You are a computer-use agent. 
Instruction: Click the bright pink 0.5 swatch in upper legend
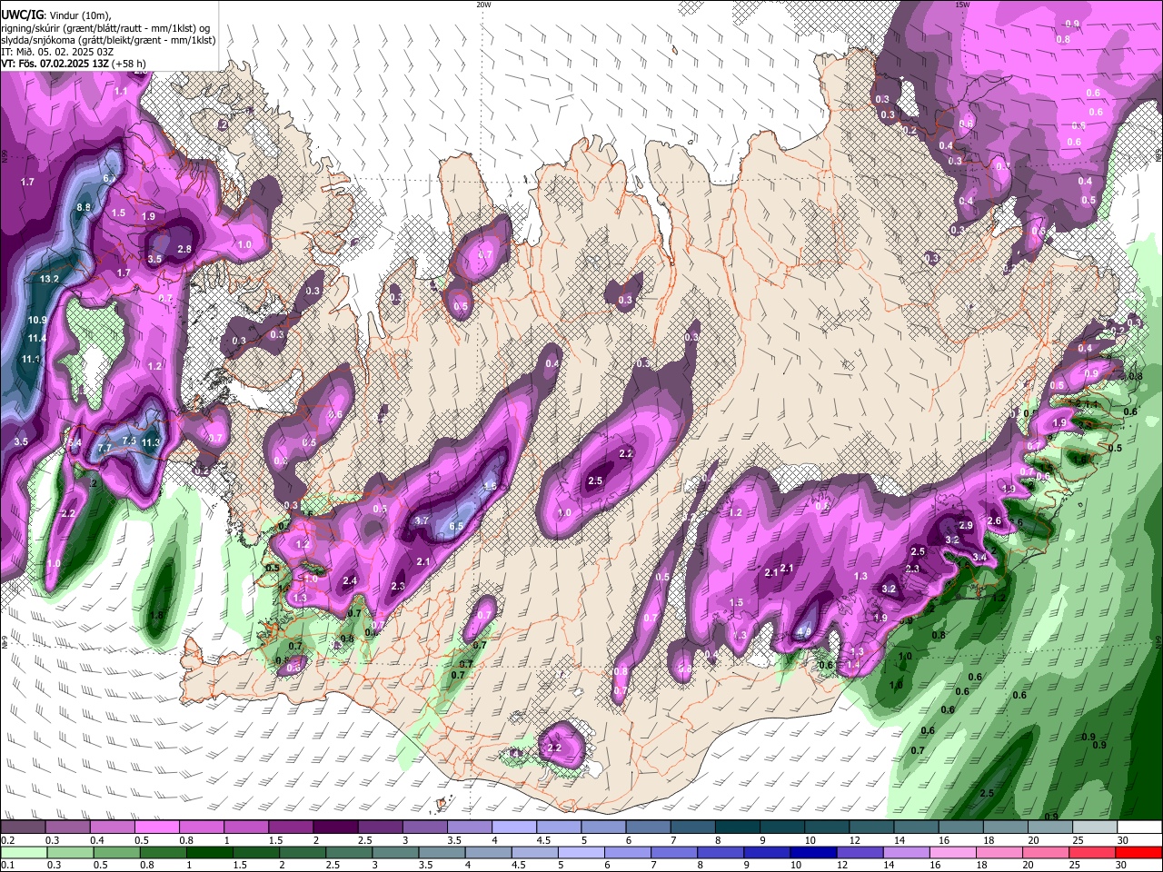click(155, 827)
